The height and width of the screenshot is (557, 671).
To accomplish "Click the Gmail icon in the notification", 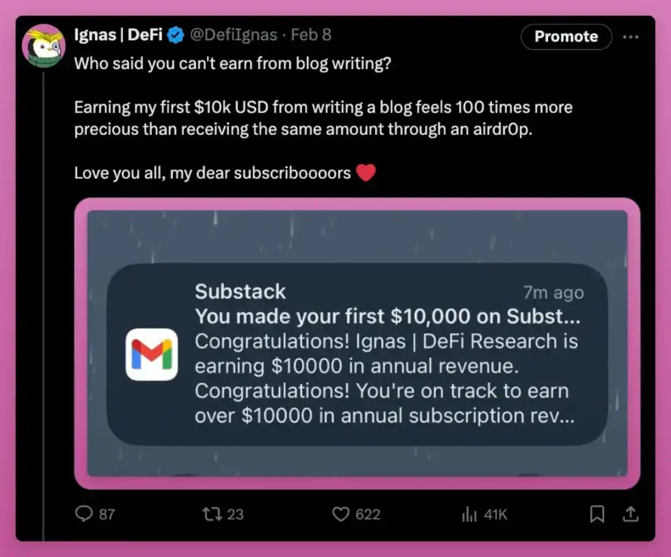I will click(152, 354).
